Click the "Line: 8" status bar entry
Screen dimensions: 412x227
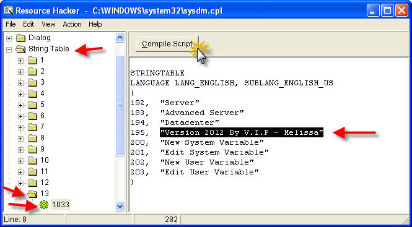15,220
